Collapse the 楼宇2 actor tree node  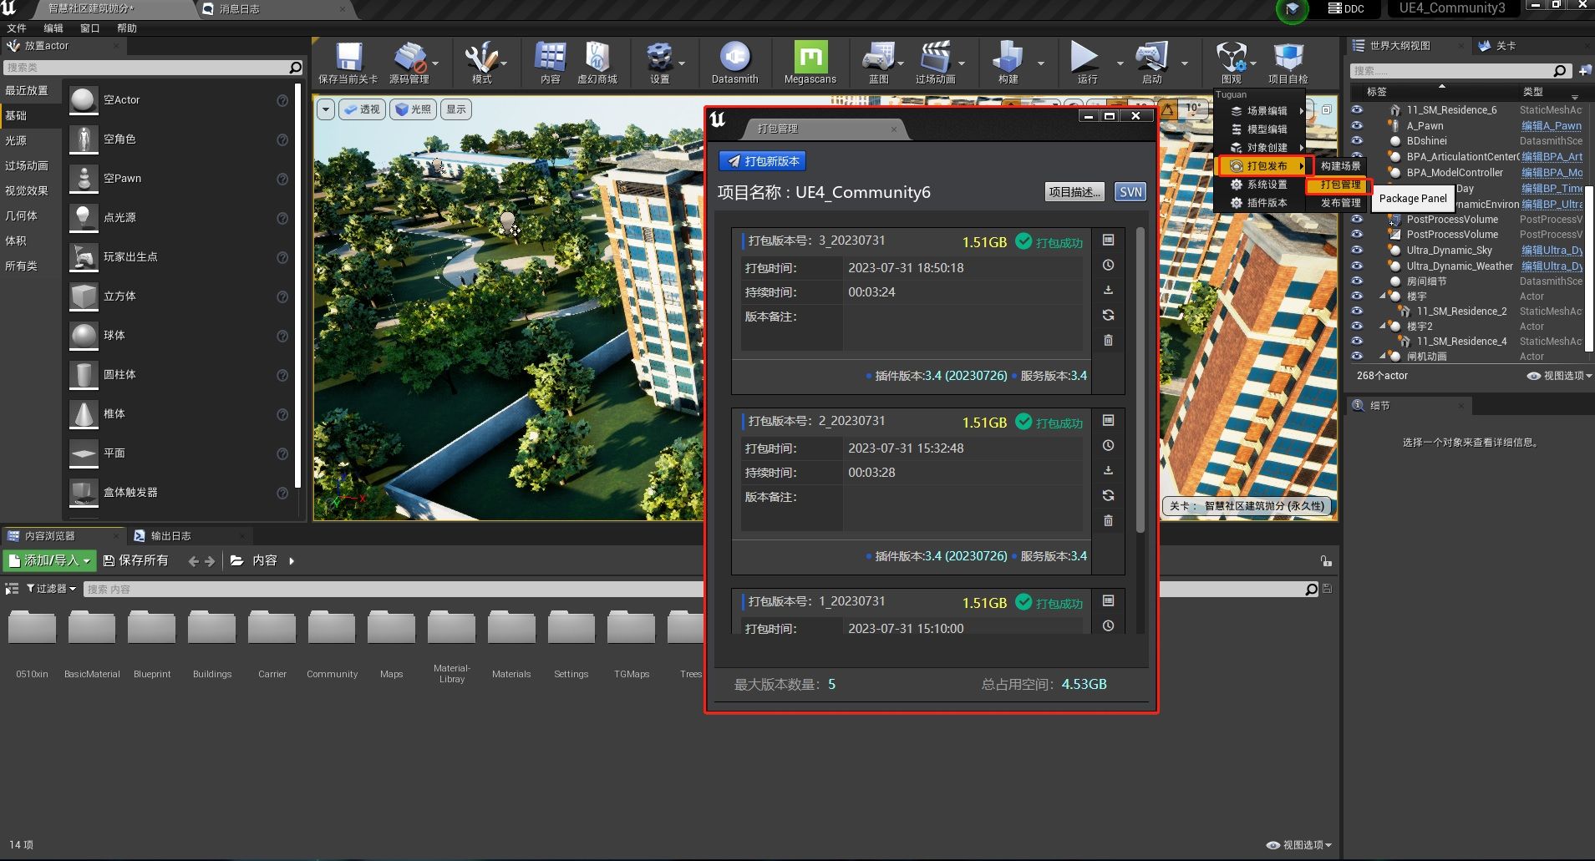tap(1383, 327)
